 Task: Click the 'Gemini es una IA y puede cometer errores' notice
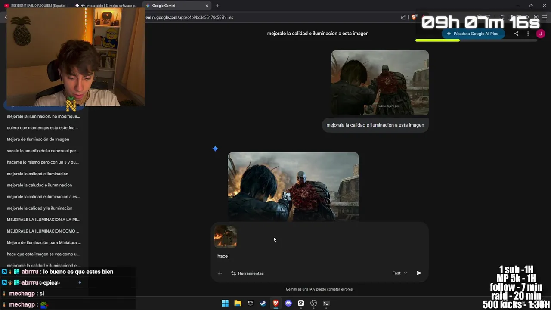point(319,289)
